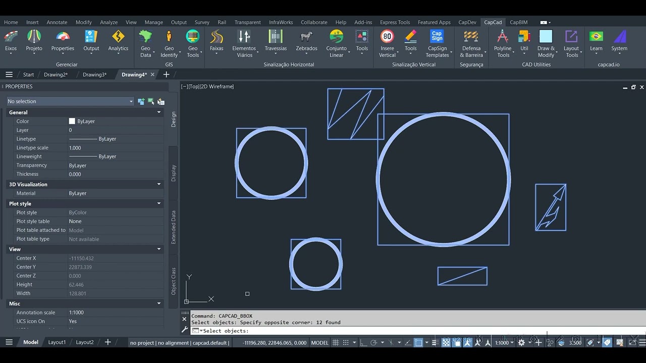
Task: Open Draw & Modify tools
Action: tap(546, 44)
